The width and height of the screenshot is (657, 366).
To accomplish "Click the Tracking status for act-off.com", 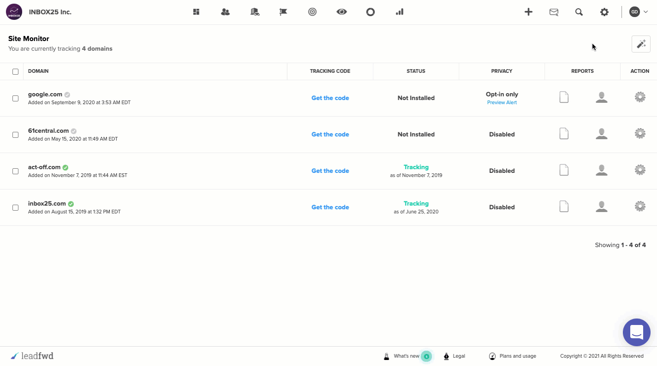I will pos(416,167).
